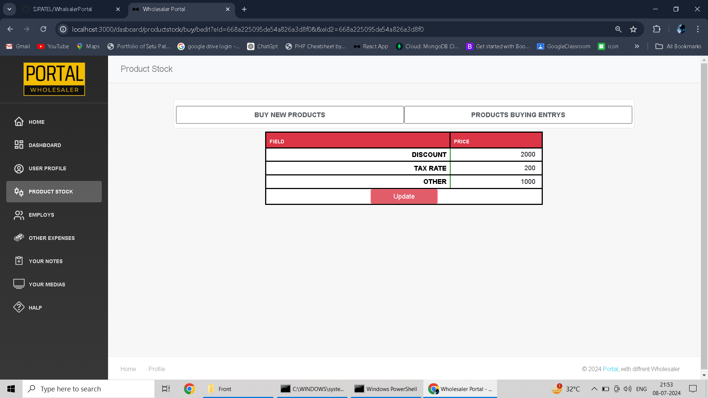Screen dimensions: 708x398
Task: Open the Product Stock sidebar menu item
Action: pos(54,192)
